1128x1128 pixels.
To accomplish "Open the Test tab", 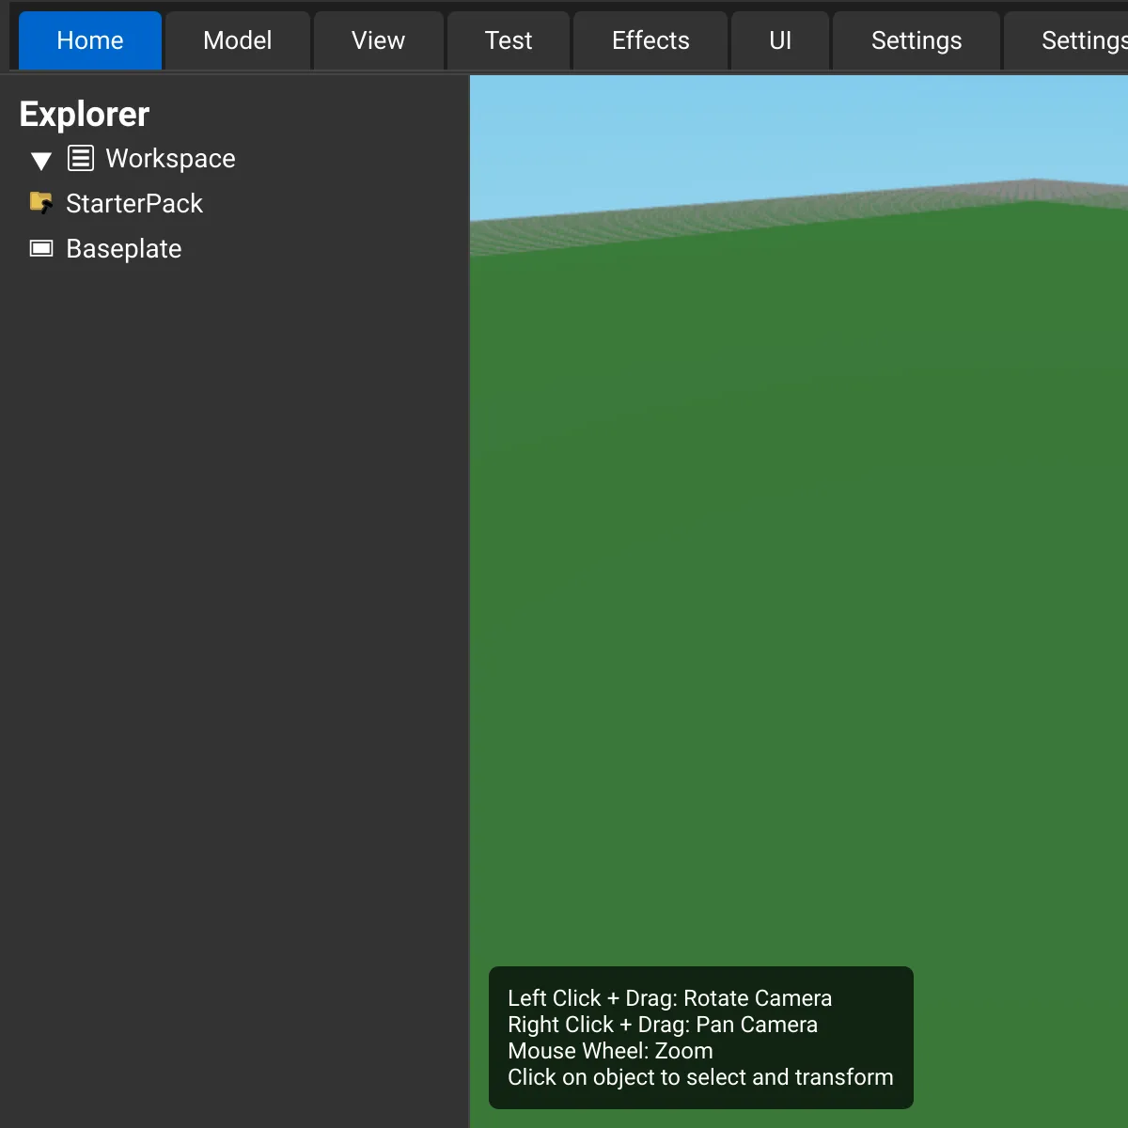I will [x=509, y=40].
